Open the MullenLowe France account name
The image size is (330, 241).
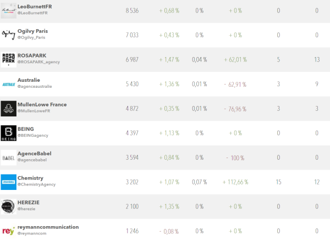click(x=42, y=104)
